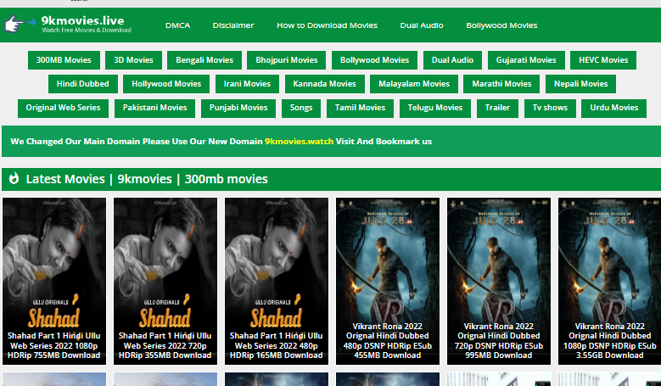Select Dual Audio in top navigation
The image size is (661, 386).
click(422, 25)
